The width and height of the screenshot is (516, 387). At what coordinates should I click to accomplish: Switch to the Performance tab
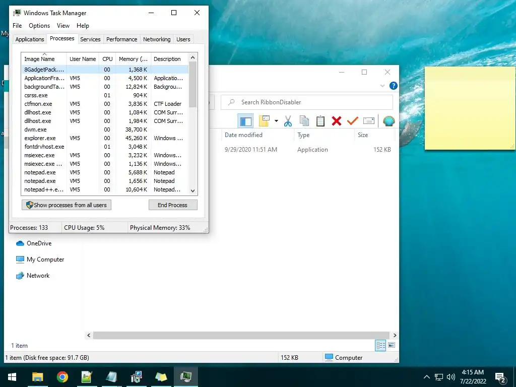(x=122, y=39)
